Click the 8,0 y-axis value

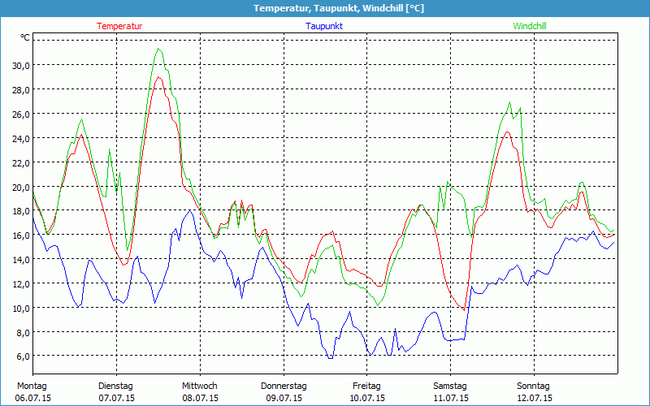(x=22, y=333)
